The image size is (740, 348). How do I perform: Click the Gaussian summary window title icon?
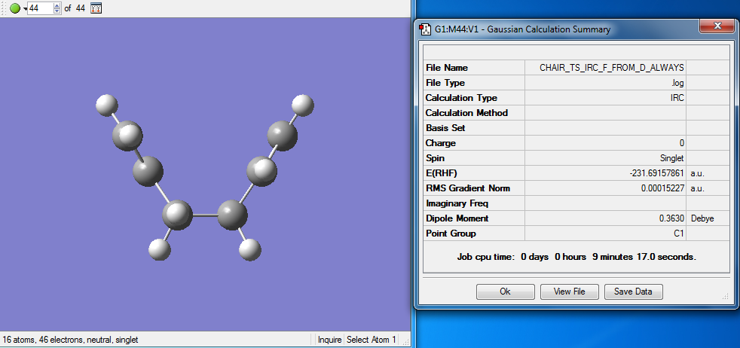coord(424,29)
